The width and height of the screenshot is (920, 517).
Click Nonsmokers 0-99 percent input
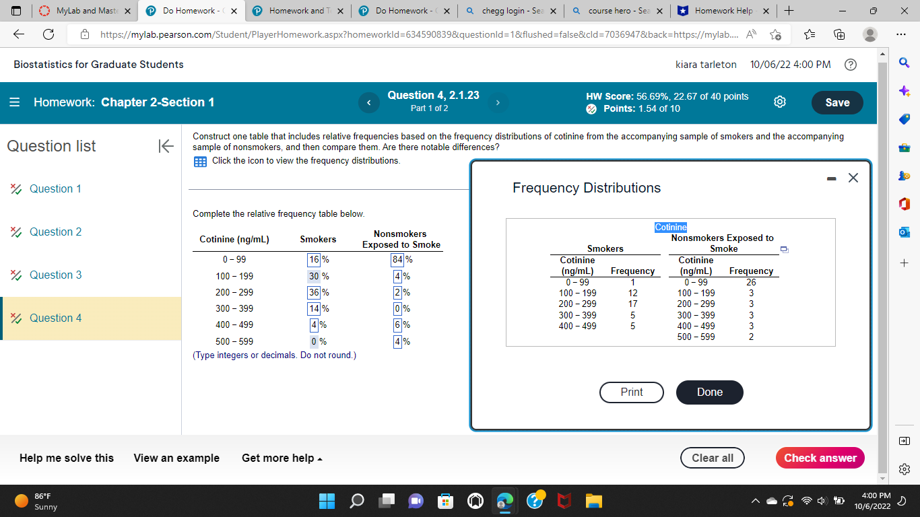(397, 260)
